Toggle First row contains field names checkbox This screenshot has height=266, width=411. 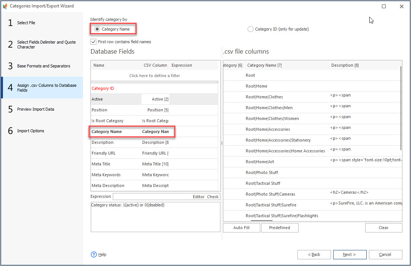point(93,42)
